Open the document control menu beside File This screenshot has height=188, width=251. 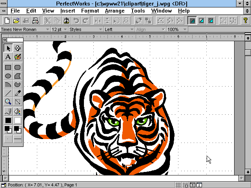pyautogui.click(x=4, y=11)
